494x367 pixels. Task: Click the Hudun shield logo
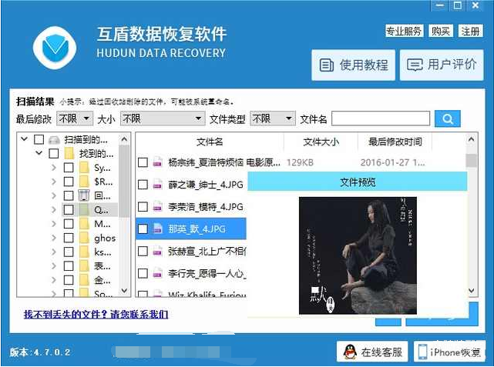(x=55, y=48)
